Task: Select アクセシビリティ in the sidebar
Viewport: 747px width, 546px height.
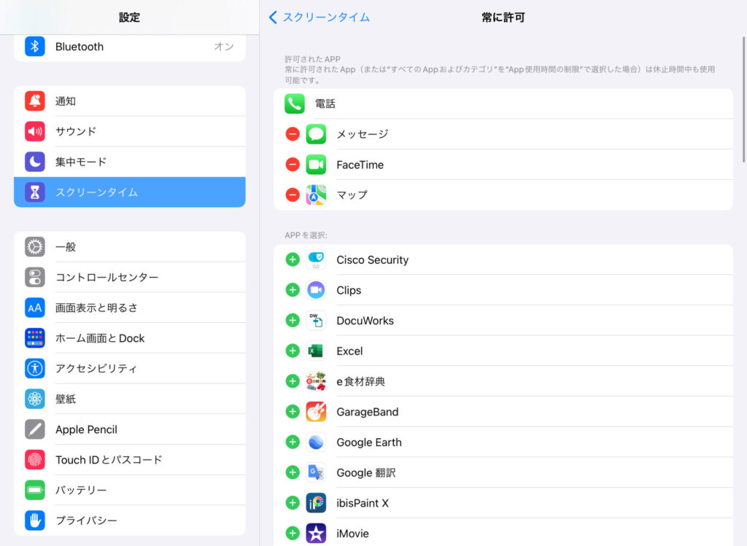Action: coord(129,369)
